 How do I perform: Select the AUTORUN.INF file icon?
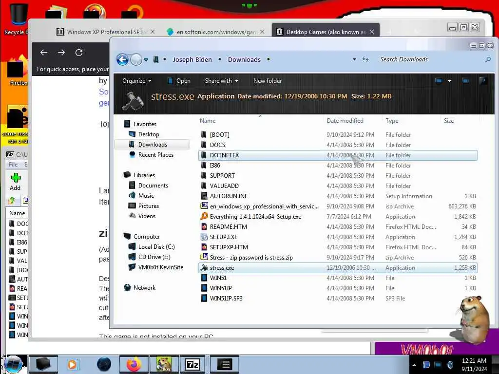[204, 196]
